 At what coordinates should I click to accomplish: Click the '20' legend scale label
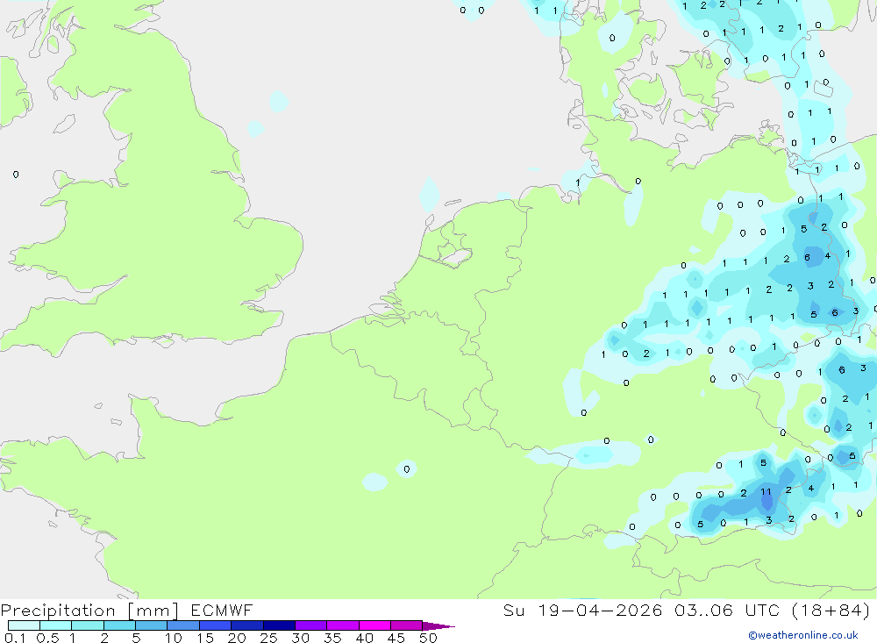click(x=237, y=638)
